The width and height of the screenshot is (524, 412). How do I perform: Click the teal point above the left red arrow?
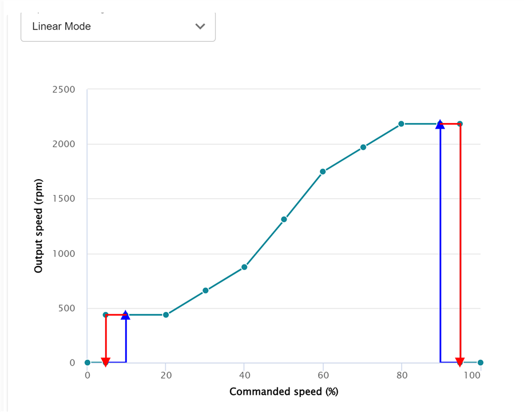point(105,315)
